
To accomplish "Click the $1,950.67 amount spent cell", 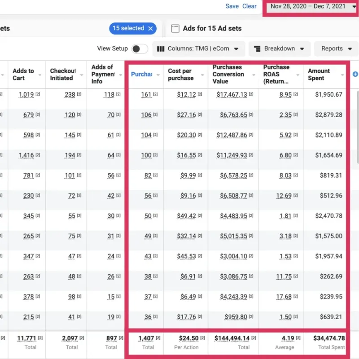I will (x=328, y=95).
